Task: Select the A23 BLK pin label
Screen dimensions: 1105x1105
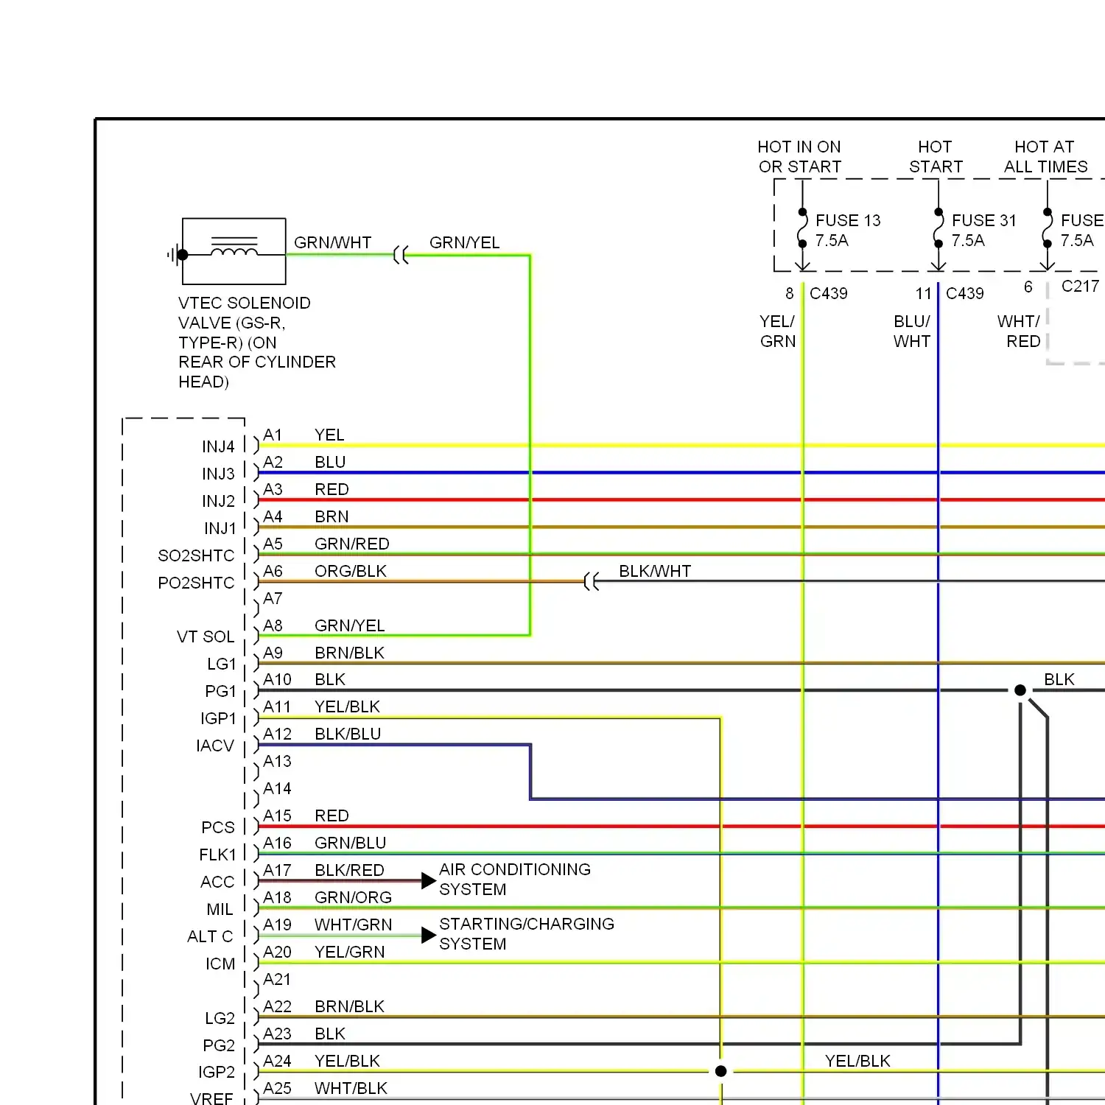Action: (x=304, y=1034)
